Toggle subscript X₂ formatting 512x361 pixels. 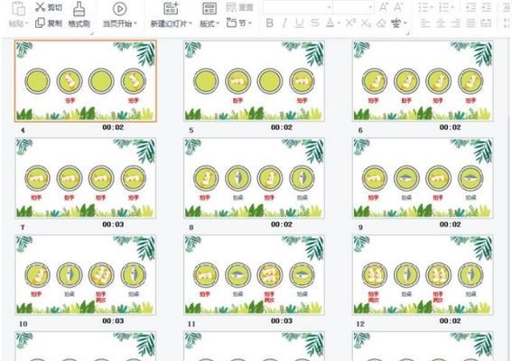[366, 23]
